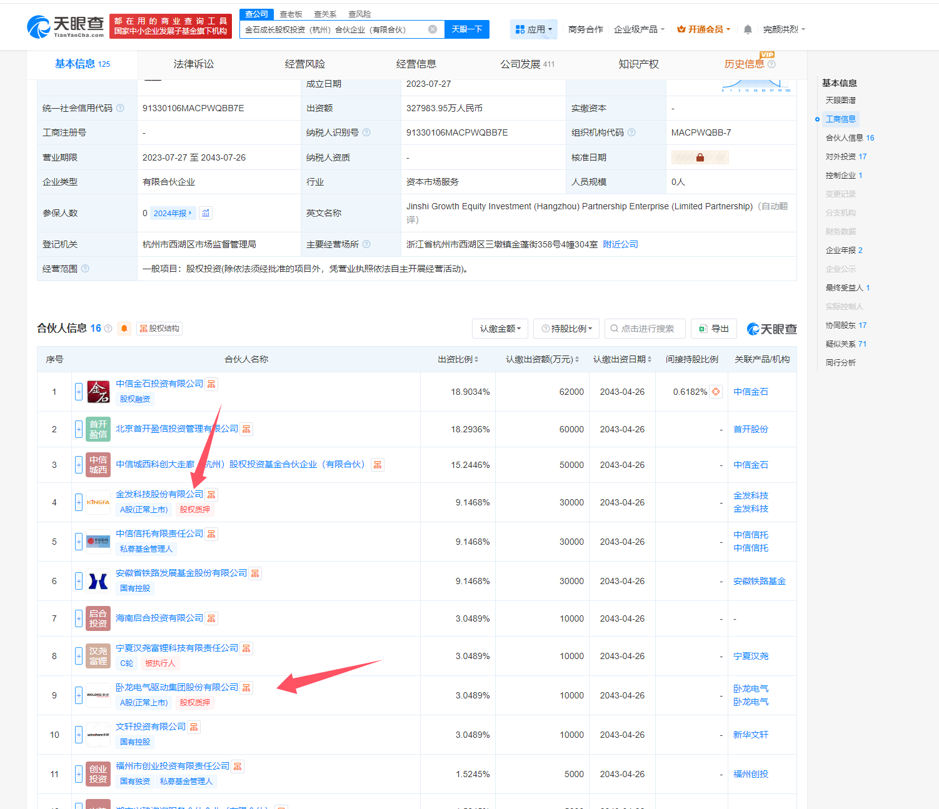Click 商务合作 in the header

click(x=586, y=29)
